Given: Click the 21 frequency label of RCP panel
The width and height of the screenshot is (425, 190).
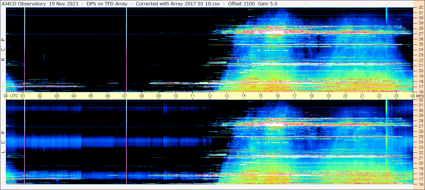Looking at the screenshot, I should [x=420, y=65].
